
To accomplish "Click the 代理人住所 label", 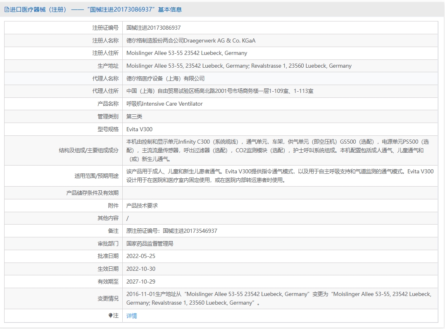I will 105,91.
